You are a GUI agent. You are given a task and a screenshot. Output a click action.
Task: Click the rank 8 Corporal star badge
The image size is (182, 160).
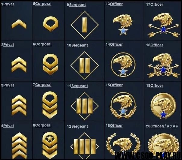tap(50, 145)
